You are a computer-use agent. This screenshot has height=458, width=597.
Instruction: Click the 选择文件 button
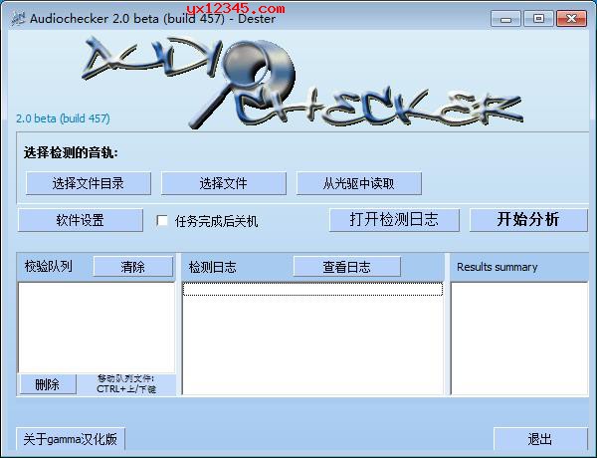pyautogui.click(x=224, y=183)
